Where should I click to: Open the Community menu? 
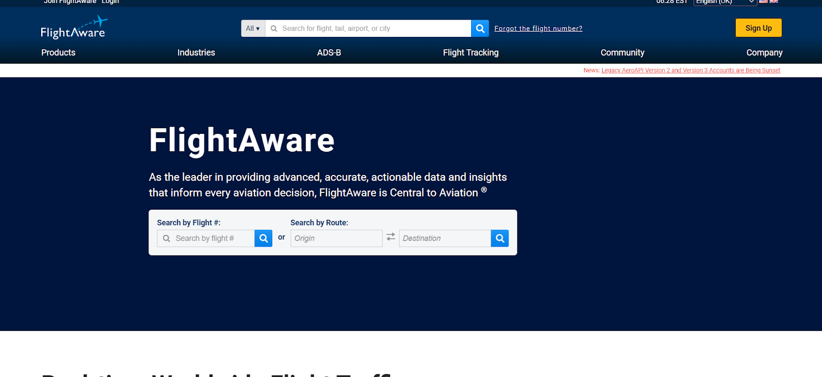(623, 52)
